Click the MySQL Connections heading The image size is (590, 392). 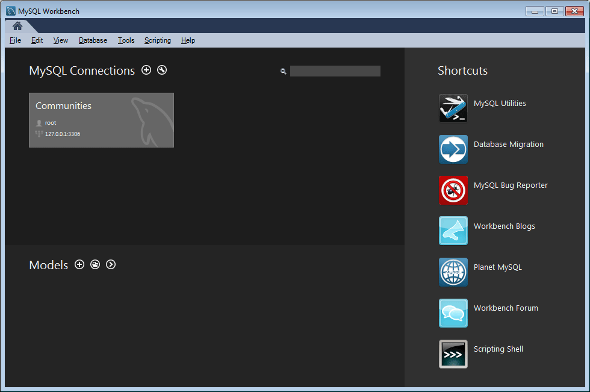pyautogui.click(x=82, y=70)
